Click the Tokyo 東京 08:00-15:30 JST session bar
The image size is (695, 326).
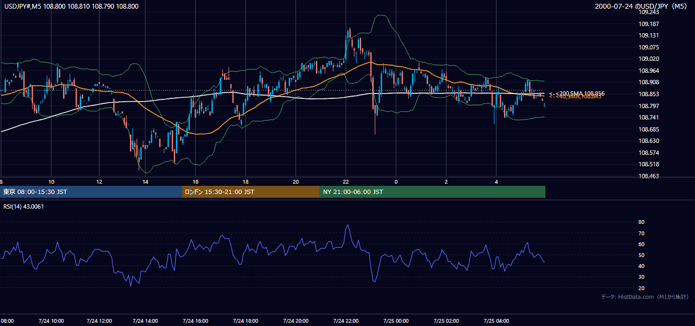(91, 192)
